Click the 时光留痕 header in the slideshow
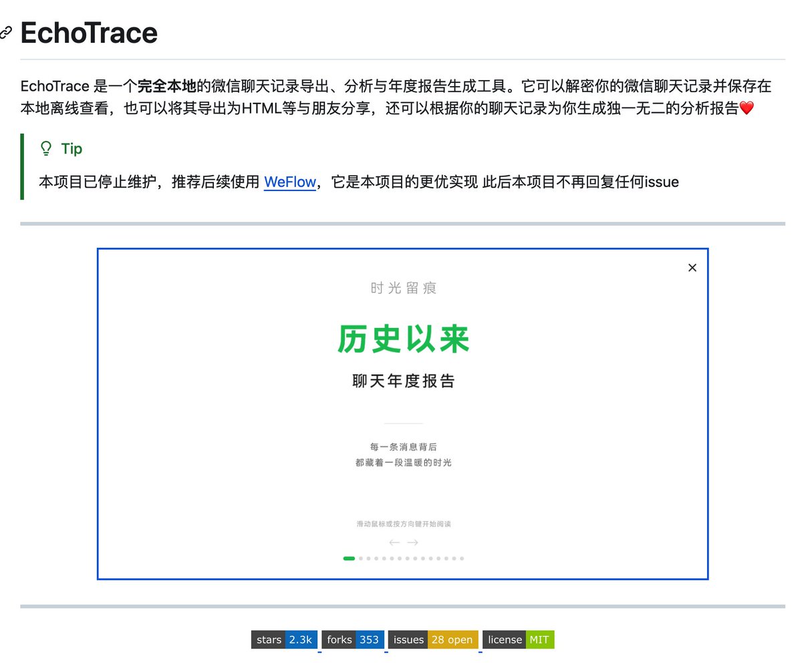The width and height of the screenshot is (802, 664). [402, 288]
